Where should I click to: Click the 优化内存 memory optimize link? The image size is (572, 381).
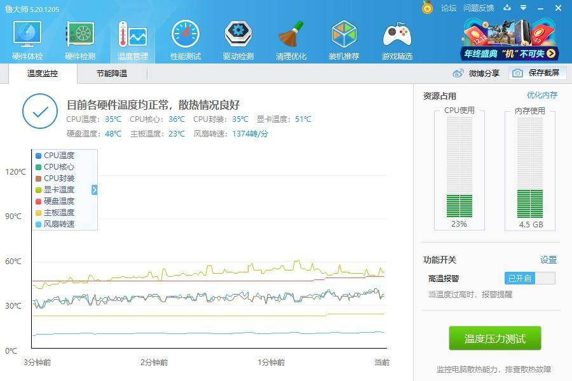point(541,95)
